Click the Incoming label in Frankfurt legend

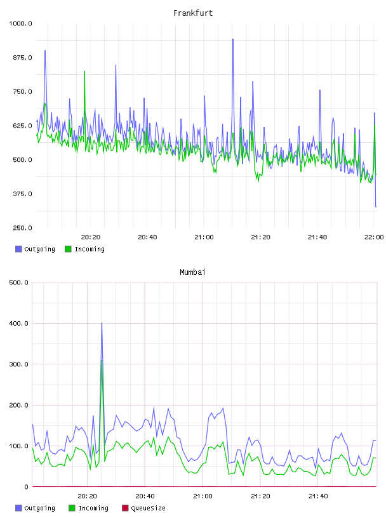coord(90,249)
